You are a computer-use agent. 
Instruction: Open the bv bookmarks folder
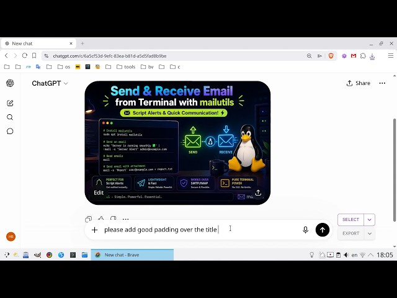pos(147,67)
